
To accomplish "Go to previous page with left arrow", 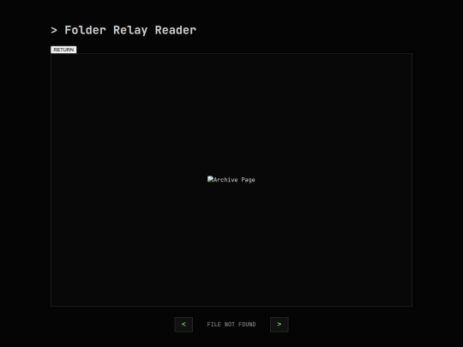I will [183, 324].
